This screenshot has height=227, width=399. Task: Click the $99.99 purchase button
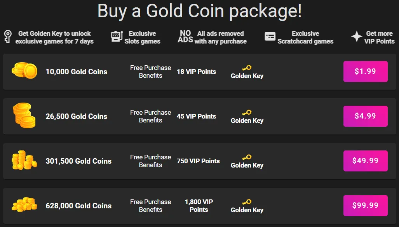tap(365, 205)
